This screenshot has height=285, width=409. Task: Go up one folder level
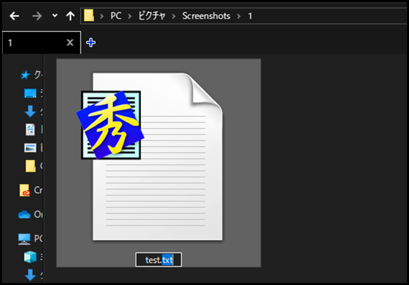coord(69,15)
